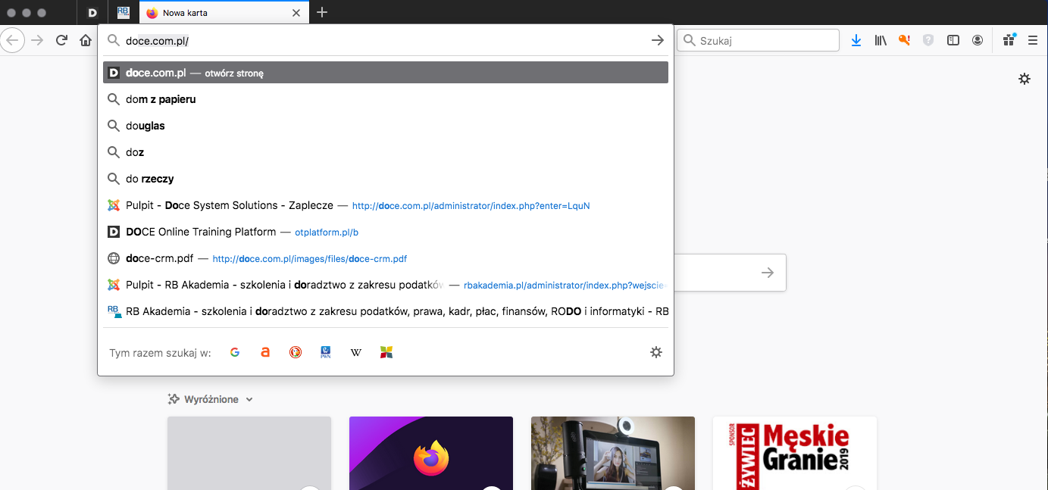
Task: Open the hamburger application menu
Action: 1032,40
